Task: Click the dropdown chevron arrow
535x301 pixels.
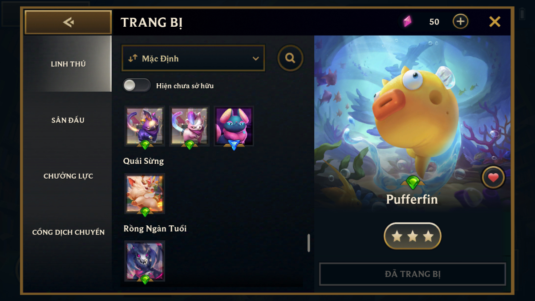Action: tap(255, 59)
